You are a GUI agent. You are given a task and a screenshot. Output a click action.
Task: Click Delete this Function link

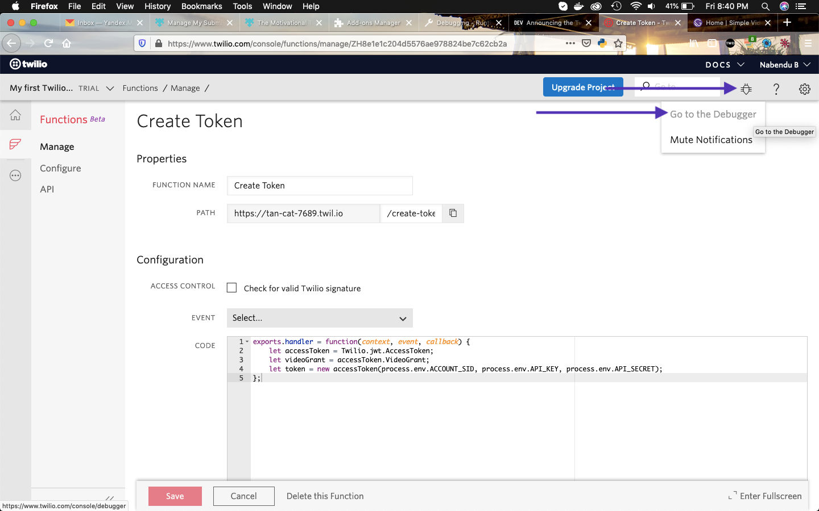pyautogui.click(x=325, y=496)
